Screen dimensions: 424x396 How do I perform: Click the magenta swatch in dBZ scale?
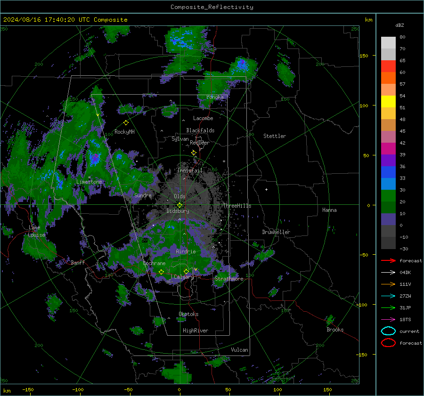tap(388, 148)
